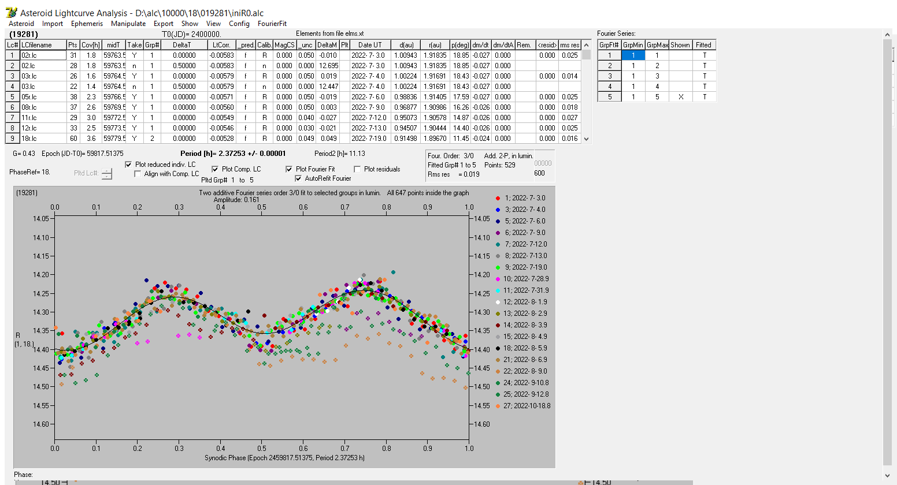This screenshot has width=897, height=485.
Task: Click Grp# value 2 in 18r.lc row
Action: tap(152, 139)
